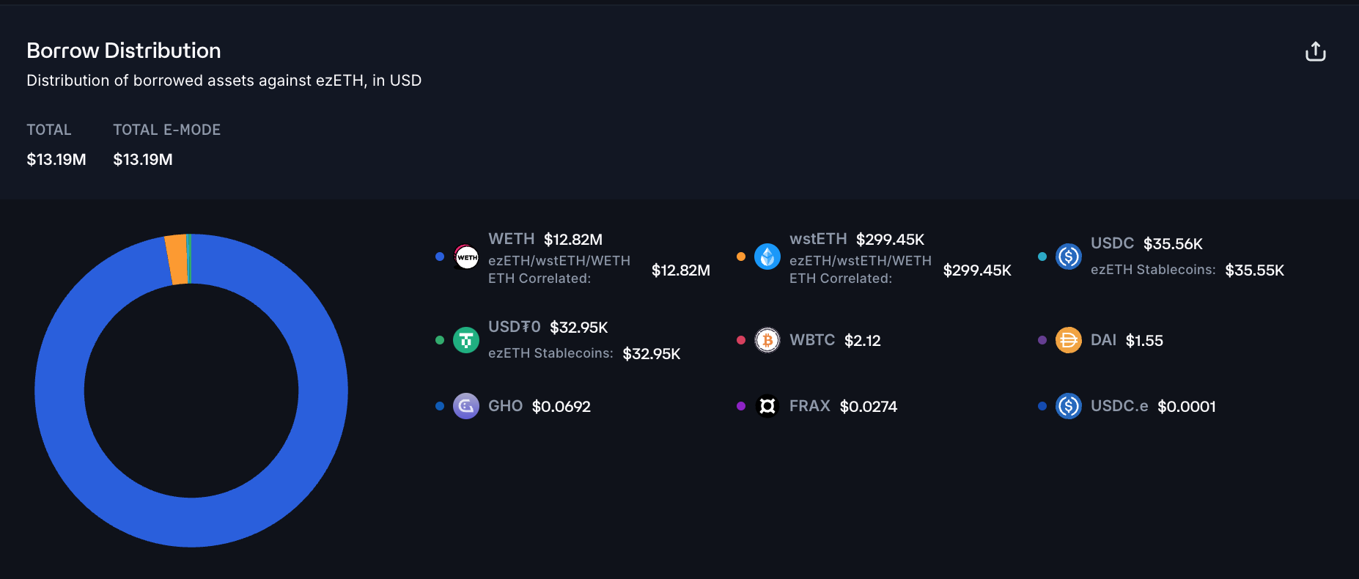Click the WBTC bitcoin icon
Screen dimensions: 1359x579
tap(767, 340)
